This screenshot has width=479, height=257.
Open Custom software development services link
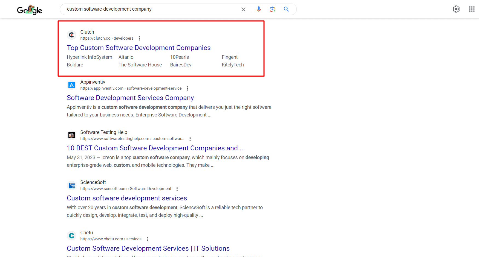click(127, 198)
